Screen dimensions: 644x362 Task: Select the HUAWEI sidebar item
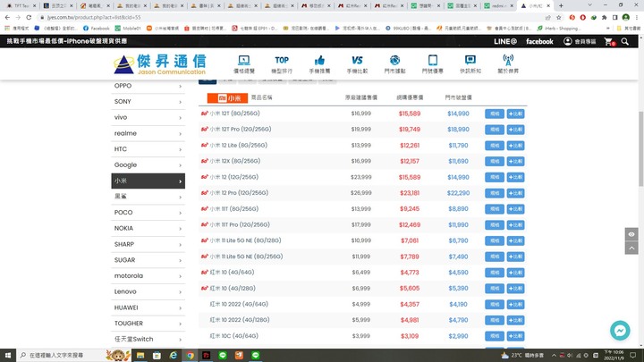(x=148, y=307)
